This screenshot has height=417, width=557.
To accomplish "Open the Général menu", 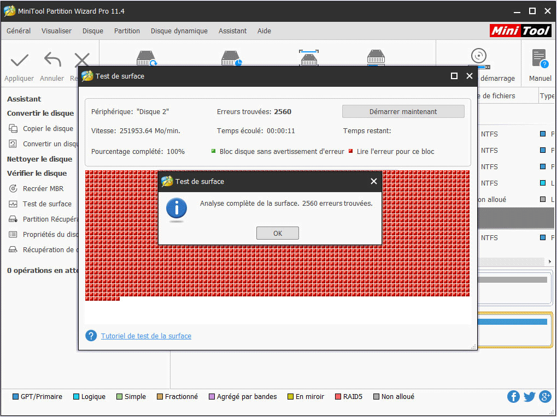I will pyautogui.click(x=19, y=31).
